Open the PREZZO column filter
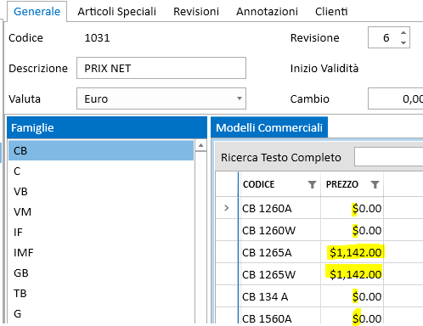Image resolution: width=423 pixels, height=326 pixels. (x=375, y=184)
